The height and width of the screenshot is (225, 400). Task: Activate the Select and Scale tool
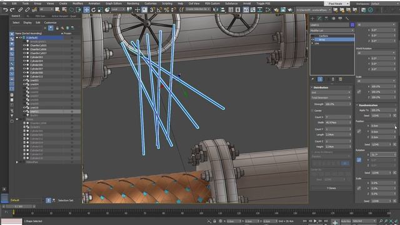(100, 10)
